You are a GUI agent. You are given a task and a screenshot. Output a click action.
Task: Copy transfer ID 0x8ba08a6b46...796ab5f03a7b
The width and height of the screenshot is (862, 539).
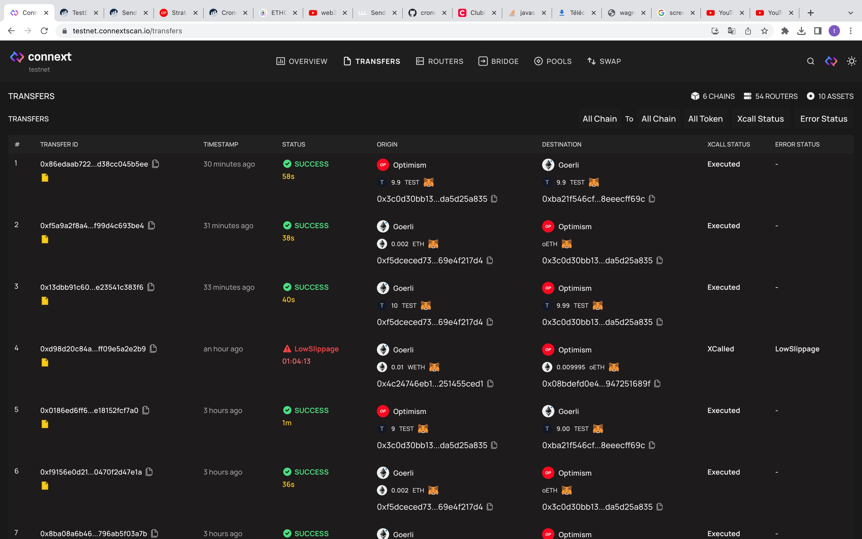click(x=155, y=534)
